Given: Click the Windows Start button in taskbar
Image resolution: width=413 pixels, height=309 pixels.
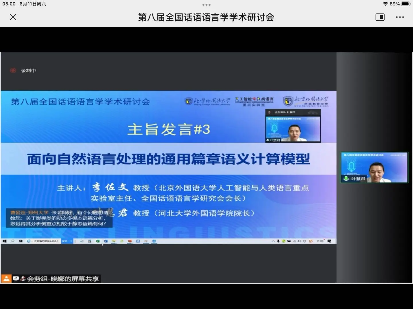Looking at the screenshot, I should pos(5,241).
